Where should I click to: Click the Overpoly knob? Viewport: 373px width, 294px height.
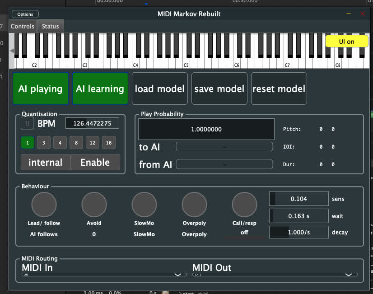[x=194, y=205]
